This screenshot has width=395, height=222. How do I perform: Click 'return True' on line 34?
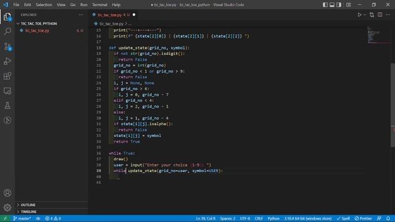point(127,142)
